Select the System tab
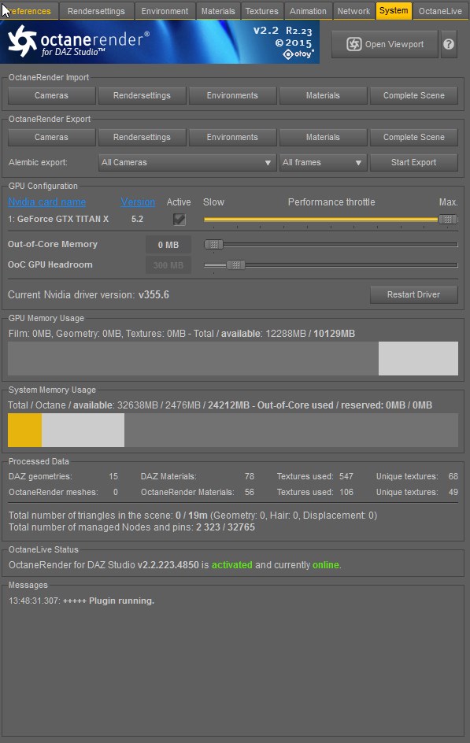The width and height of the screenshot is (470, 743). click(394, 10)
